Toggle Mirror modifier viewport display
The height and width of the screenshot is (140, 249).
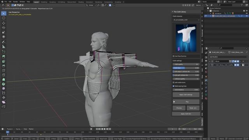[x=235, y=61]
